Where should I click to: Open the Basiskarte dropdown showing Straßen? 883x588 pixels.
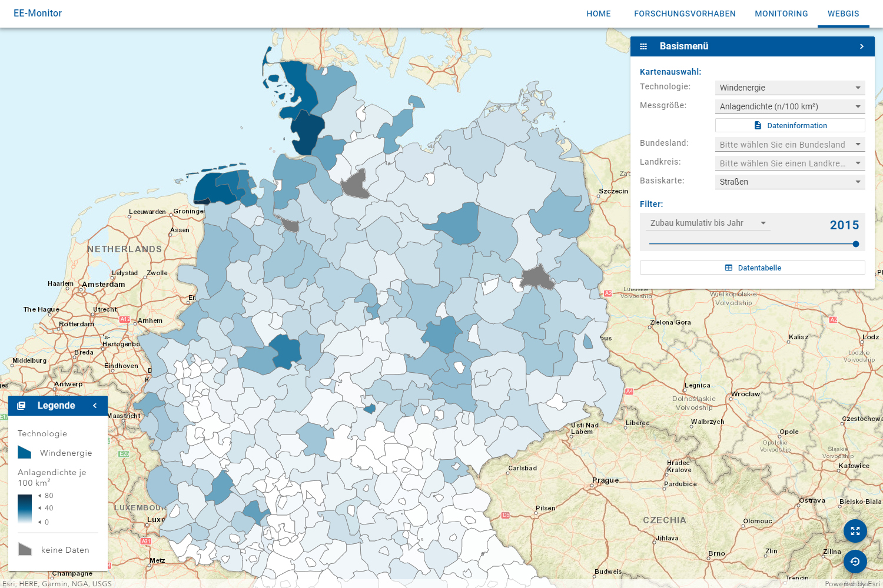tap(789, 182)
